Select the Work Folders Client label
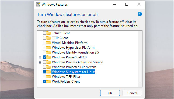This screenshot has width=174, height=99. click(66, 81)
